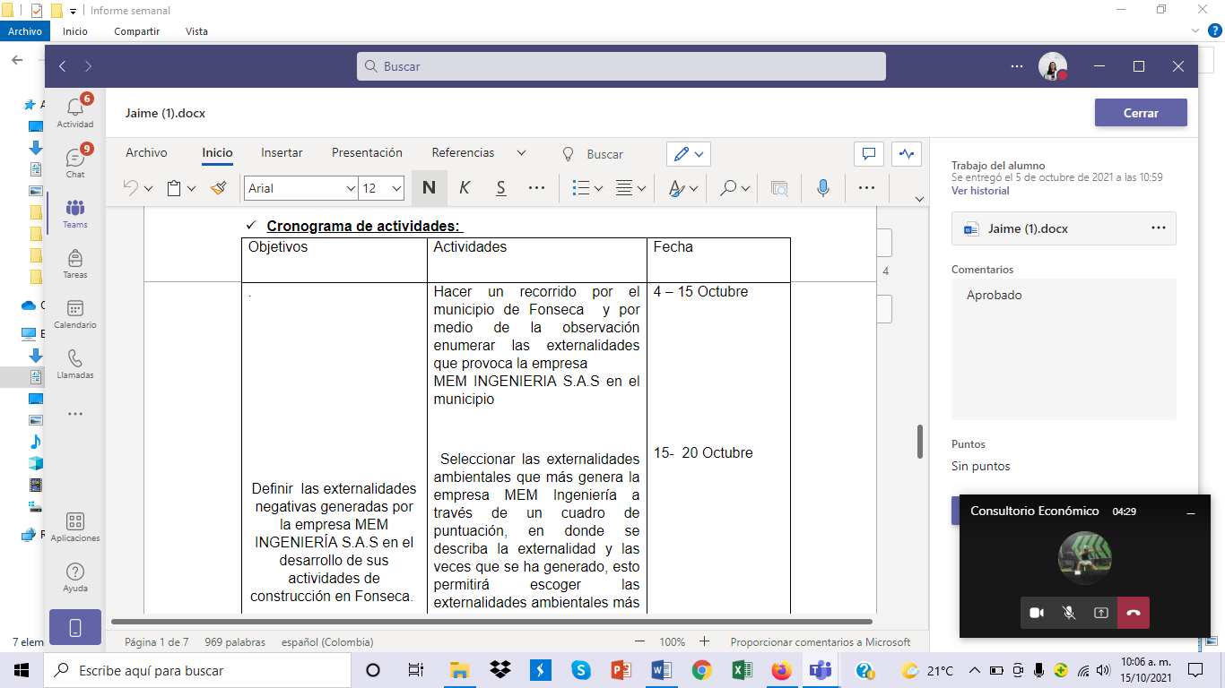The height and width of the screenshot is (688, 1225).
Task: Click the Cerrar button
Action: click(x=1140, y=113)
